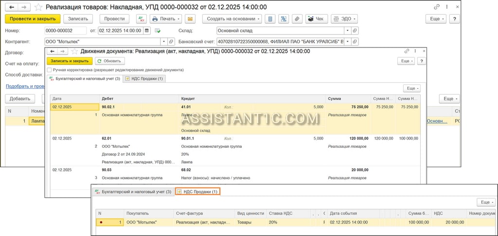Switch to НДС Продажи (1) tab in movements window
Viewport: 498px width, 236px height.
pyautogui.click(x=144, y=79)
